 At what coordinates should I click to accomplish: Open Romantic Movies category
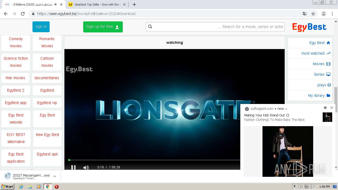(x=47, y=42)
